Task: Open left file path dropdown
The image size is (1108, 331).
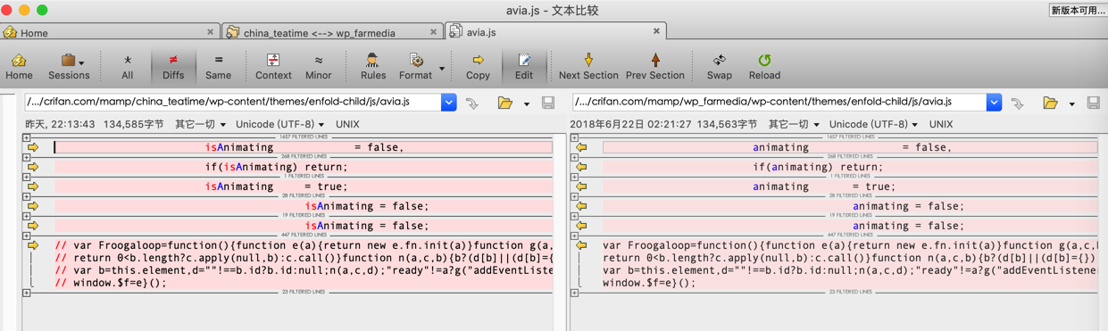Action: 448,102
